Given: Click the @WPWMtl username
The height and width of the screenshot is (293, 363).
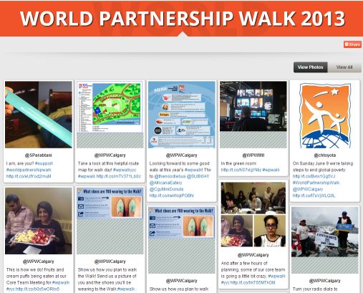Looking at the screenshot, I should point(253,155).
